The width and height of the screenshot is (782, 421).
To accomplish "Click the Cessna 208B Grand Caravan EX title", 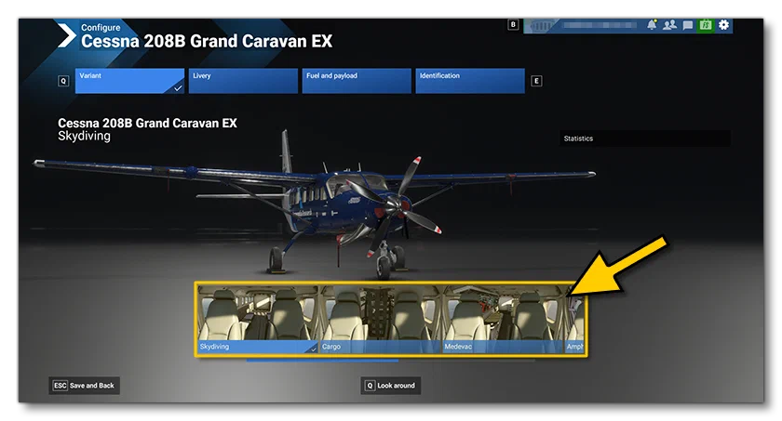I will click(207, 41).
